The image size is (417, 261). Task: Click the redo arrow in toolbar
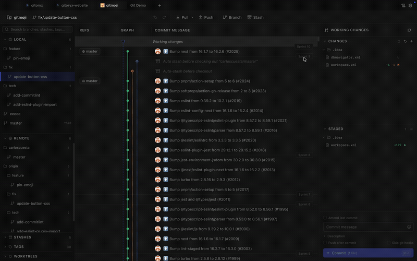coord(164,17)
